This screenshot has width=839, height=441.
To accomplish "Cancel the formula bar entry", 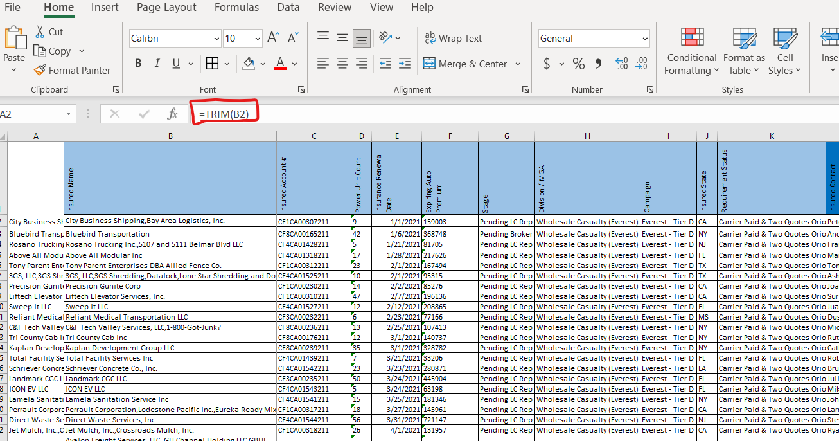I will point(115,114).
